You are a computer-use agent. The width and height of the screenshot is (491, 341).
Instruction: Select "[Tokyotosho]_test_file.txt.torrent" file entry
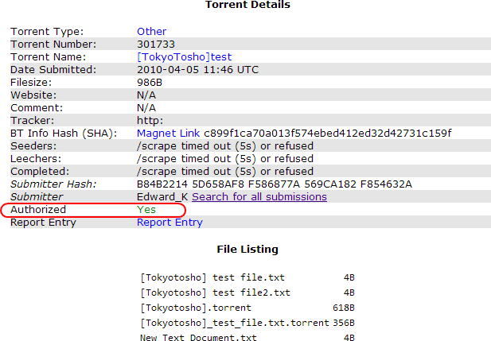(x=235, y=322)
